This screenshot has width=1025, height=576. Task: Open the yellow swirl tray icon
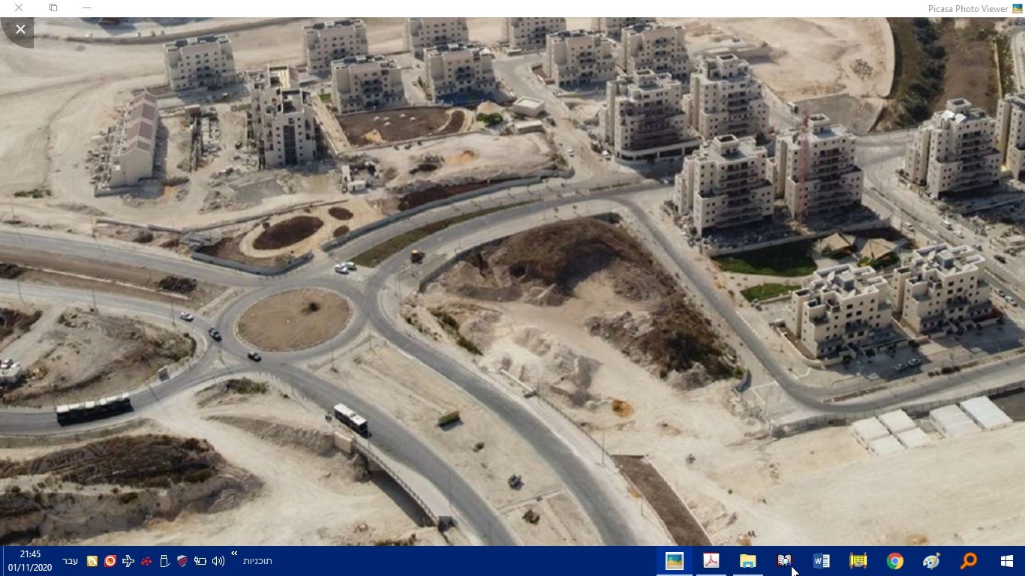coord(92,561)
